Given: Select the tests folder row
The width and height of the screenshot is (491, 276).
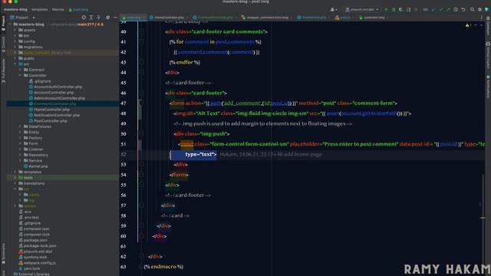Looking at the screenshot, I should (63, 177).
